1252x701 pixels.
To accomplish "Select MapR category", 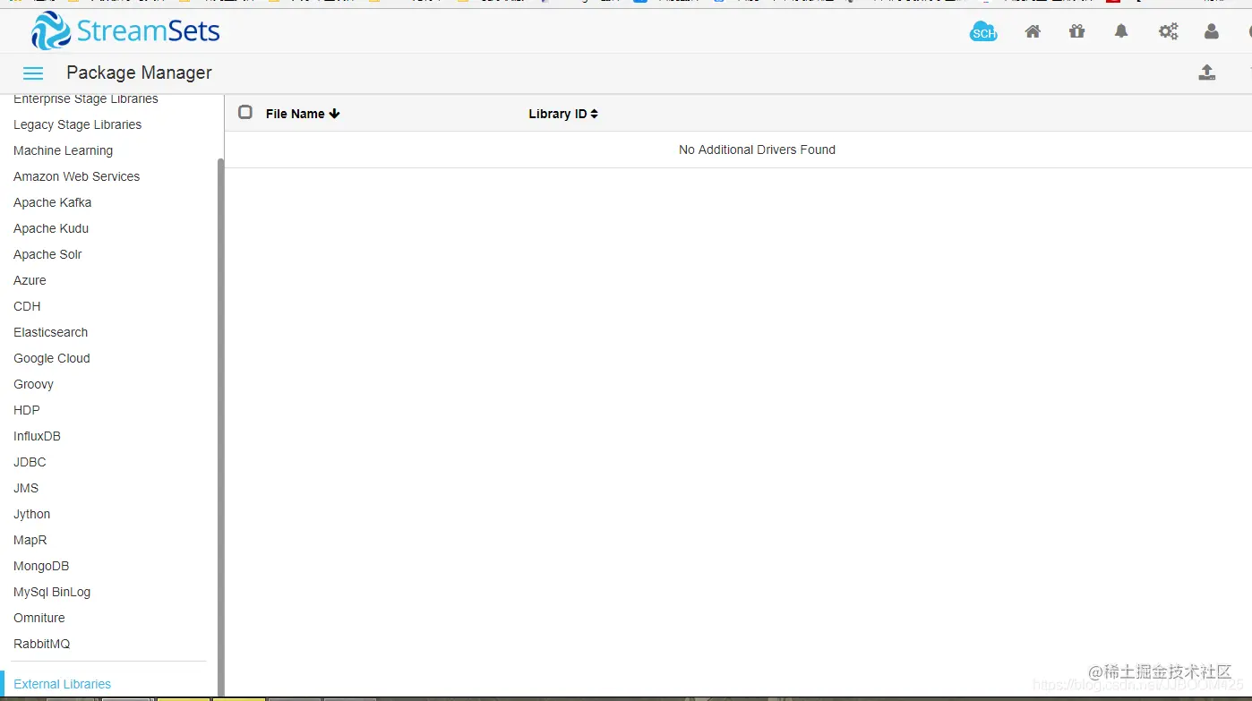I will 30,540.
